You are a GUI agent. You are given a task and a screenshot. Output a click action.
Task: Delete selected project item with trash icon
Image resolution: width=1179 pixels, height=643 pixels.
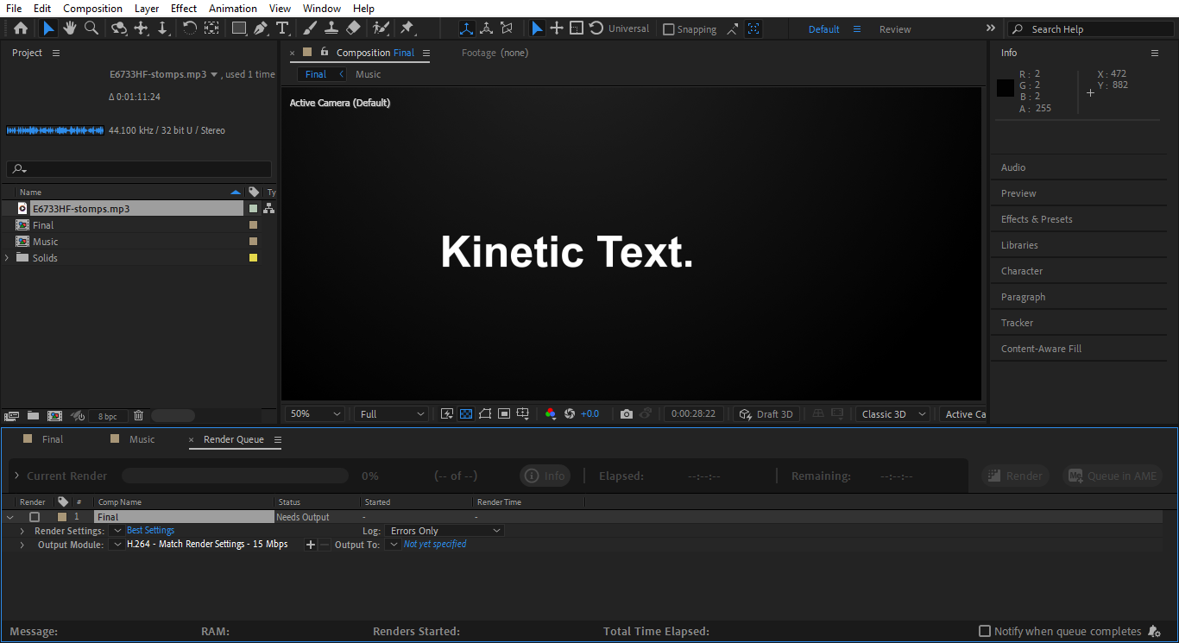click(x=138, y=415)
